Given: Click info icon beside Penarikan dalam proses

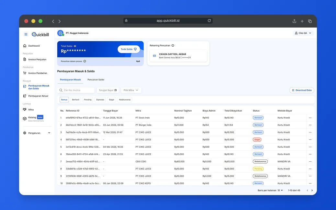Looking at the screenshot, I should pos(84,61).
